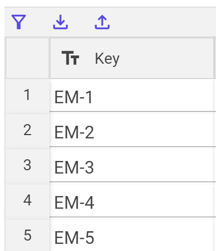Click the download arrow icon

(x=60, y=22)
